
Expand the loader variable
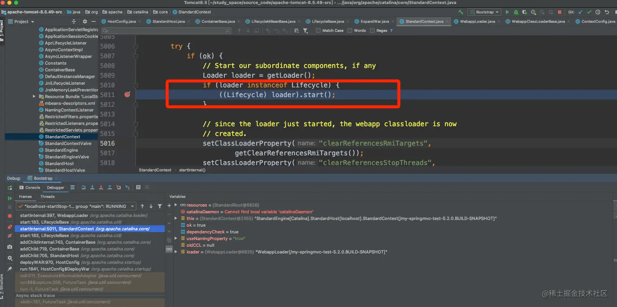point(176,252)
